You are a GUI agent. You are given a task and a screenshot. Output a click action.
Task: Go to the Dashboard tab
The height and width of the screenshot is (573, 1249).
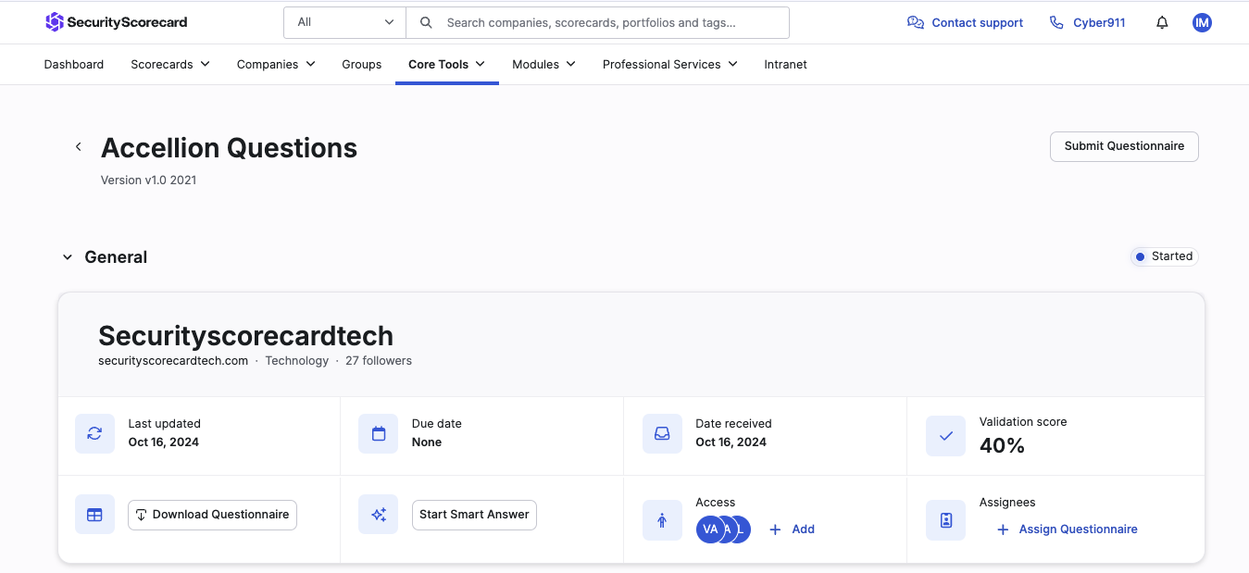(x=74, y=64)
